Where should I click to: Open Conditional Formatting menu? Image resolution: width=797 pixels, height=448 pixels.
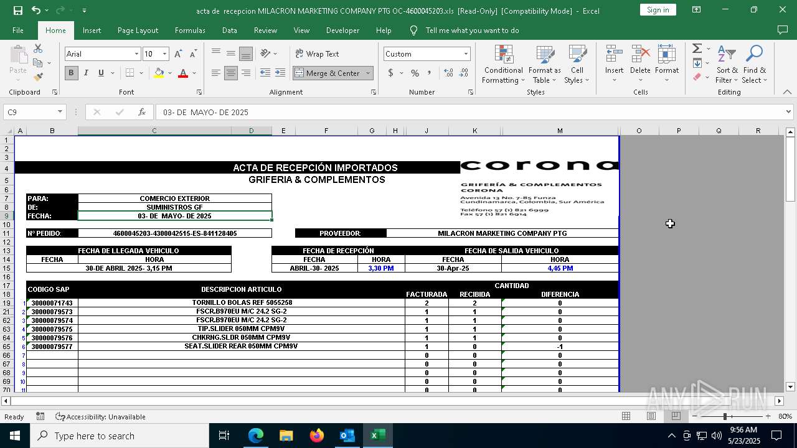pyautogui.click(x=503, y=65)
